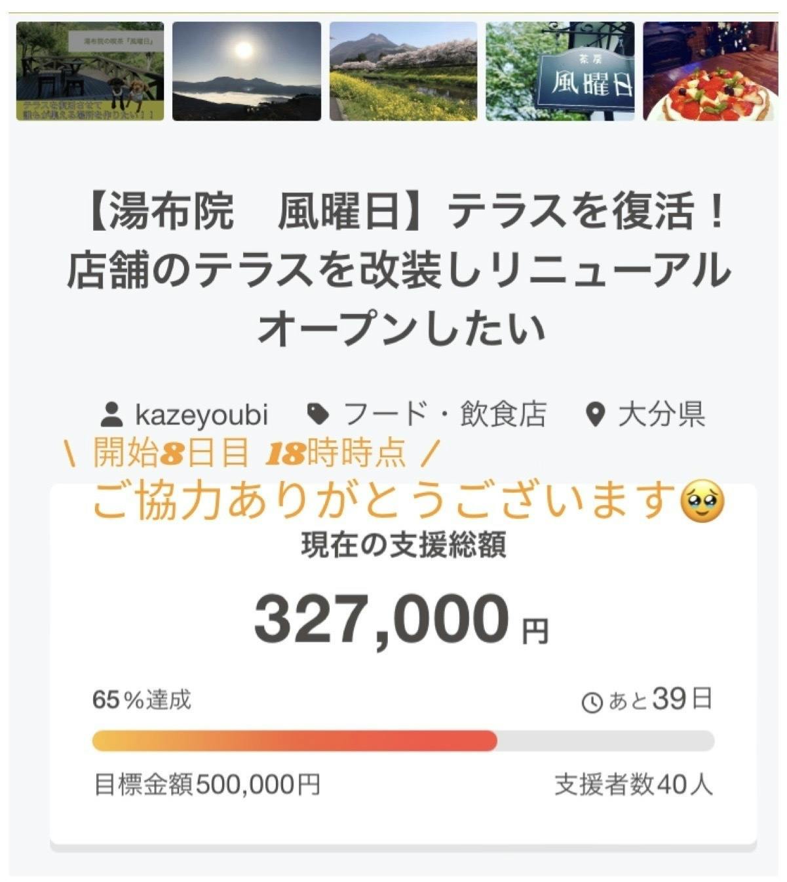Click the 327,000 円 total amount
This screenshot has height=882, width=787.
400,619
